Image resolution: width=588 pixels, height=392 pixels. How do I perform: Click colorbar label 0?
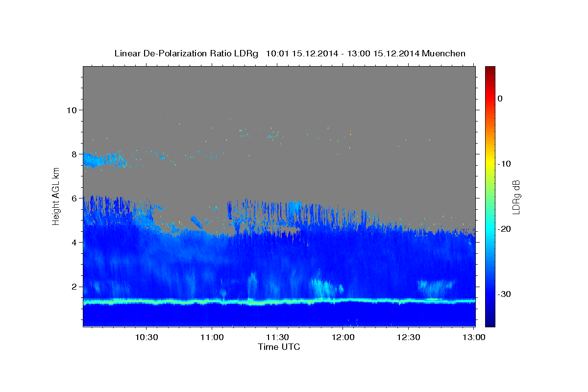500,98
